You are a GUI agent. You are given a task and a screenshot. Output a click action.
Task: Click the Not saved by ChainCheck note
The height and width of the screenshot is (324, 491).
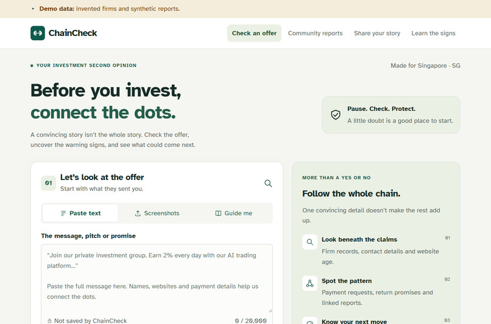91,321
